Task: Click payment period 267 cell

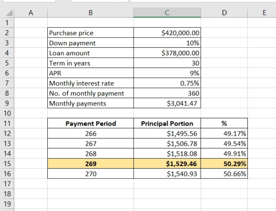Action: click(x=91, y=143)
